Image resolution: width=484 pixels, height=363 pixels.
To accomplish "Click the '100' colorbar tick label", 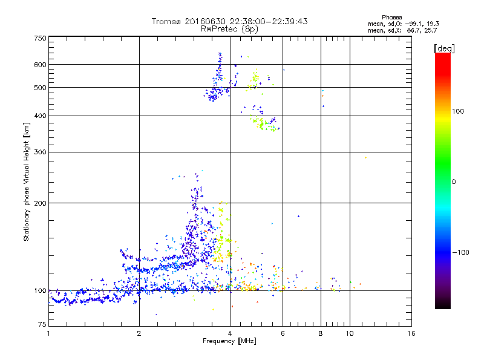I will pos(458,111).
